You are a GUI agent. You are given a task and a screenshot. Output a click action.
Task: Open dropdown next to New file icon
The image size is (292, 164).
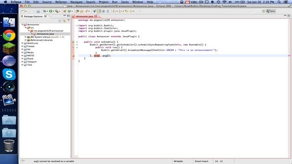click(x=26, y=11)
